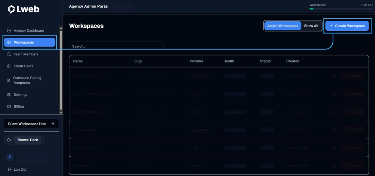Click the Create Workspace button
Image resolution: width=375 pixels, height=176 pixels.
pos(347,26)
